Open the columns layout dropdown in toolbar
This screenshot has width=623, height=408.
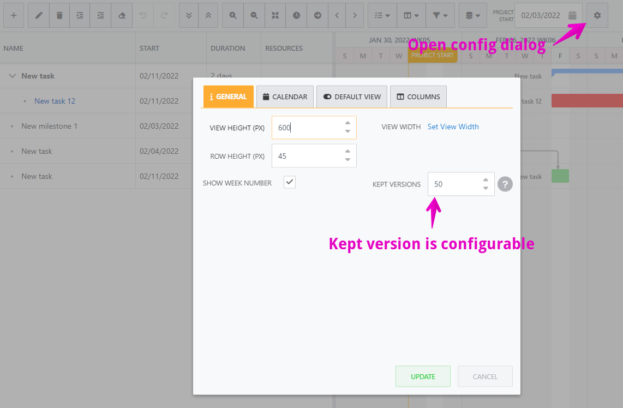tap(411, 15)
